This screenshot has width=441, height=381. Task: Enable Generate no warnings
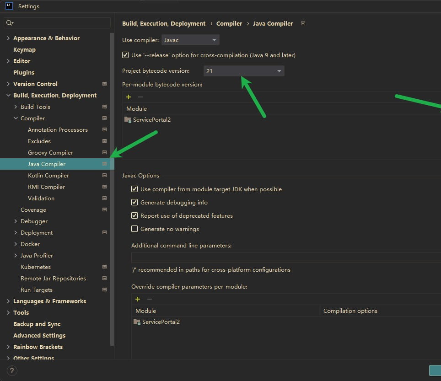coord(134,229)
